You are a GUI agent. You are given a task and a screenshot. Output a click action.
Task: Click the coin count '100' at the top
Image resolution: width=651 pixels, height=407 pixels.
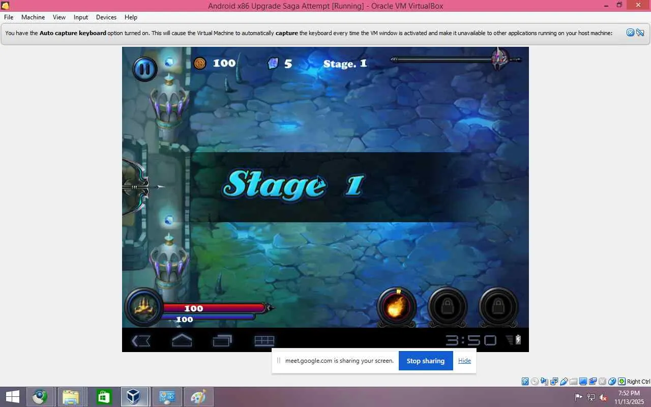pos(224,63)
